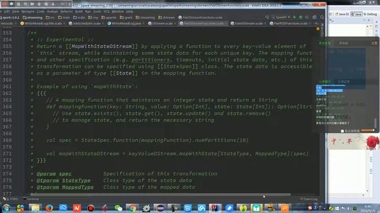Open the file explorer folder on taskbar

tap(35, 208)
